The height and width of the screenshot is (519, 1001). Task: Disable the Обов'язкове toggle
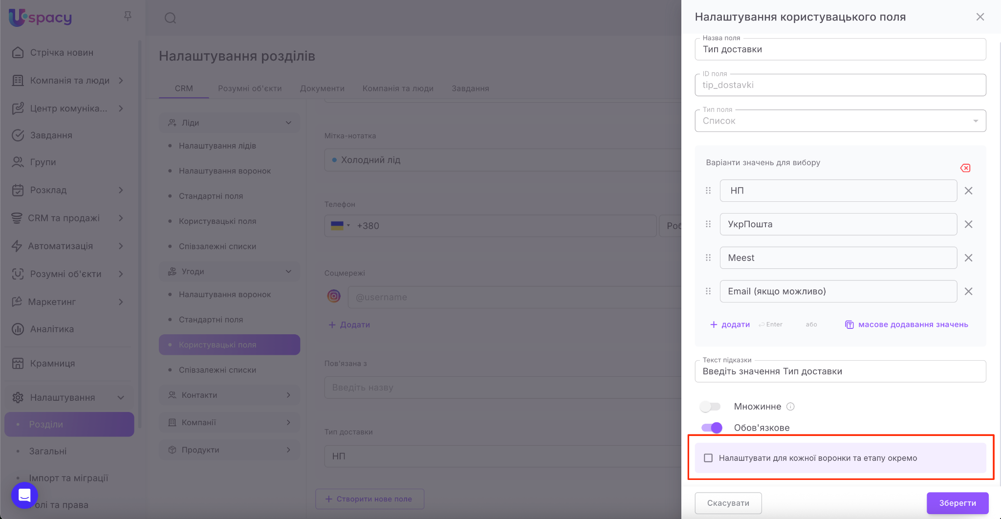[712, 428]
